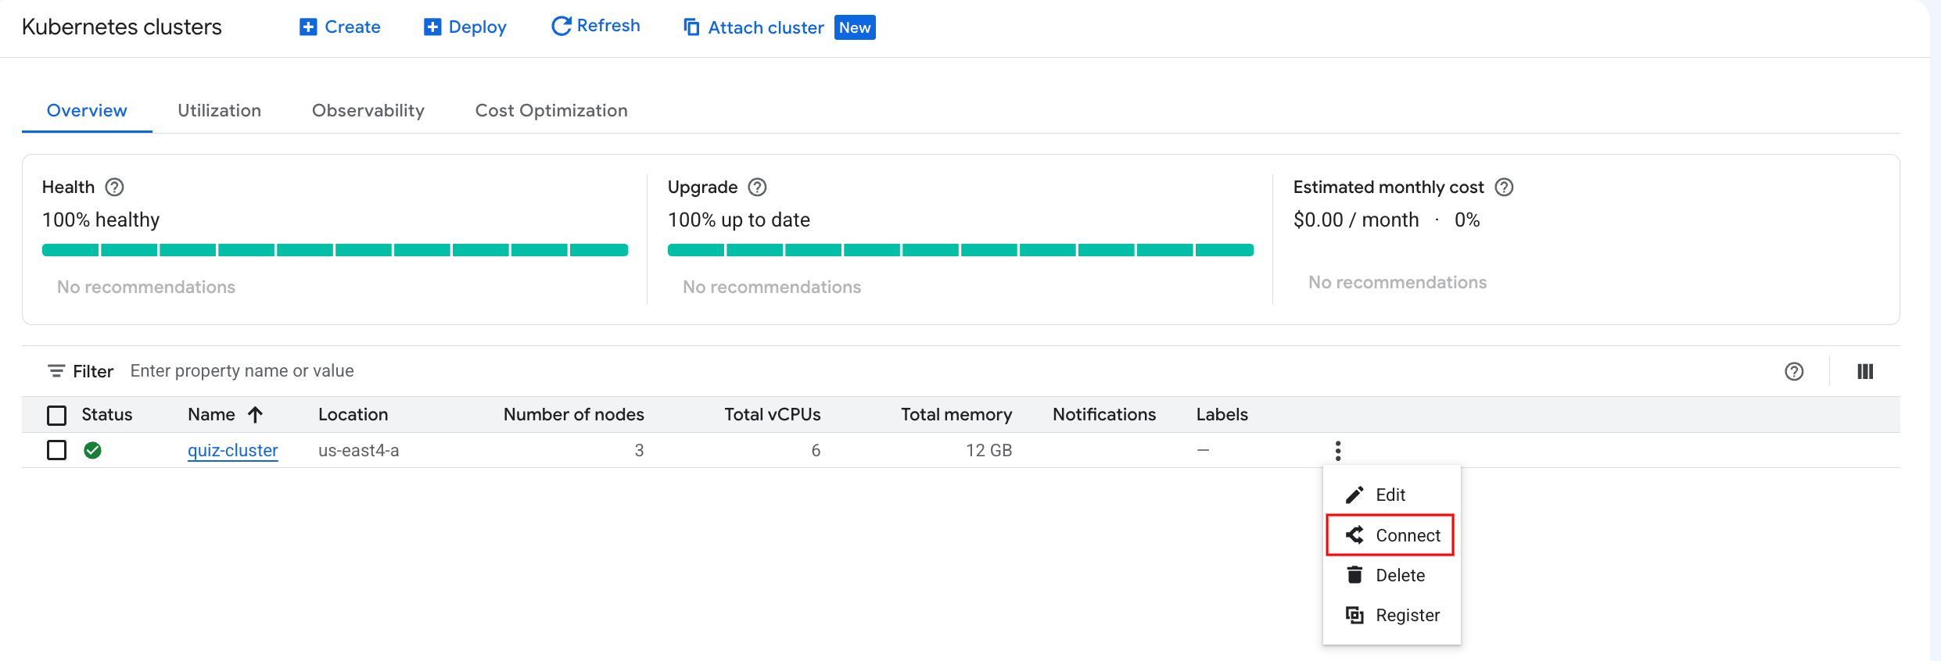Open the Upgrade help icon
Screen dimensions: 1941x661
click(757, 187)
